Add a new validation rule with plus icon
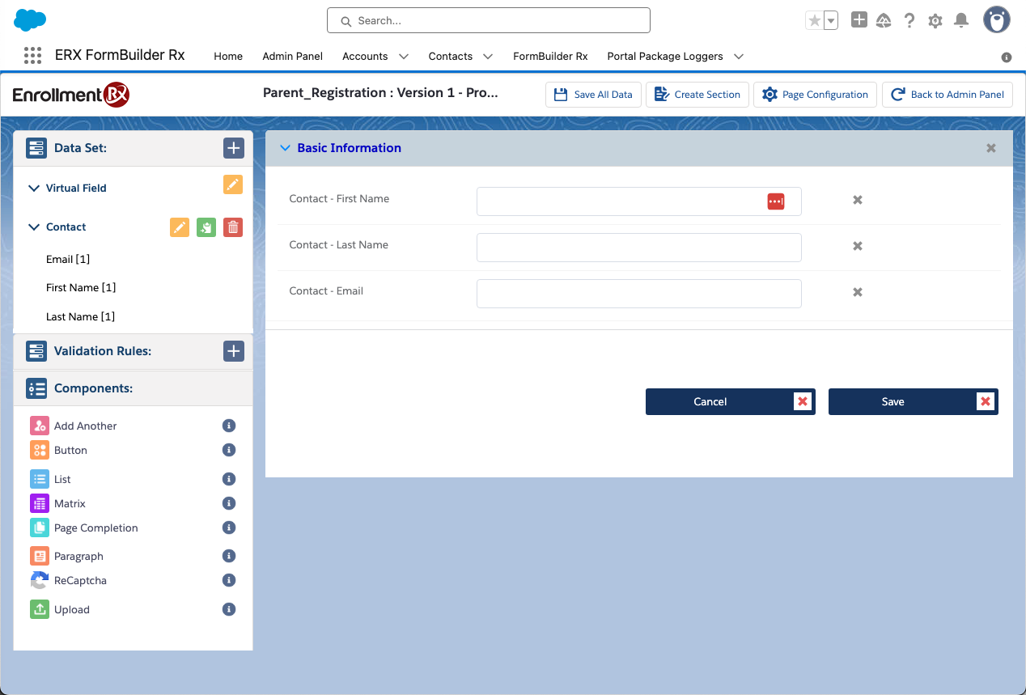Image resolution: width=1026 pixels, height=695 pixels. (233, 351)
